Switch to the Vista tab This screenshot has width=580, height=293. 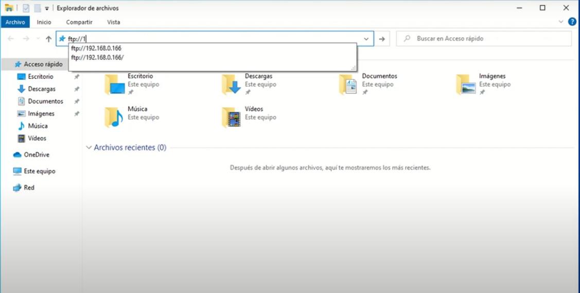click(114, 22)
